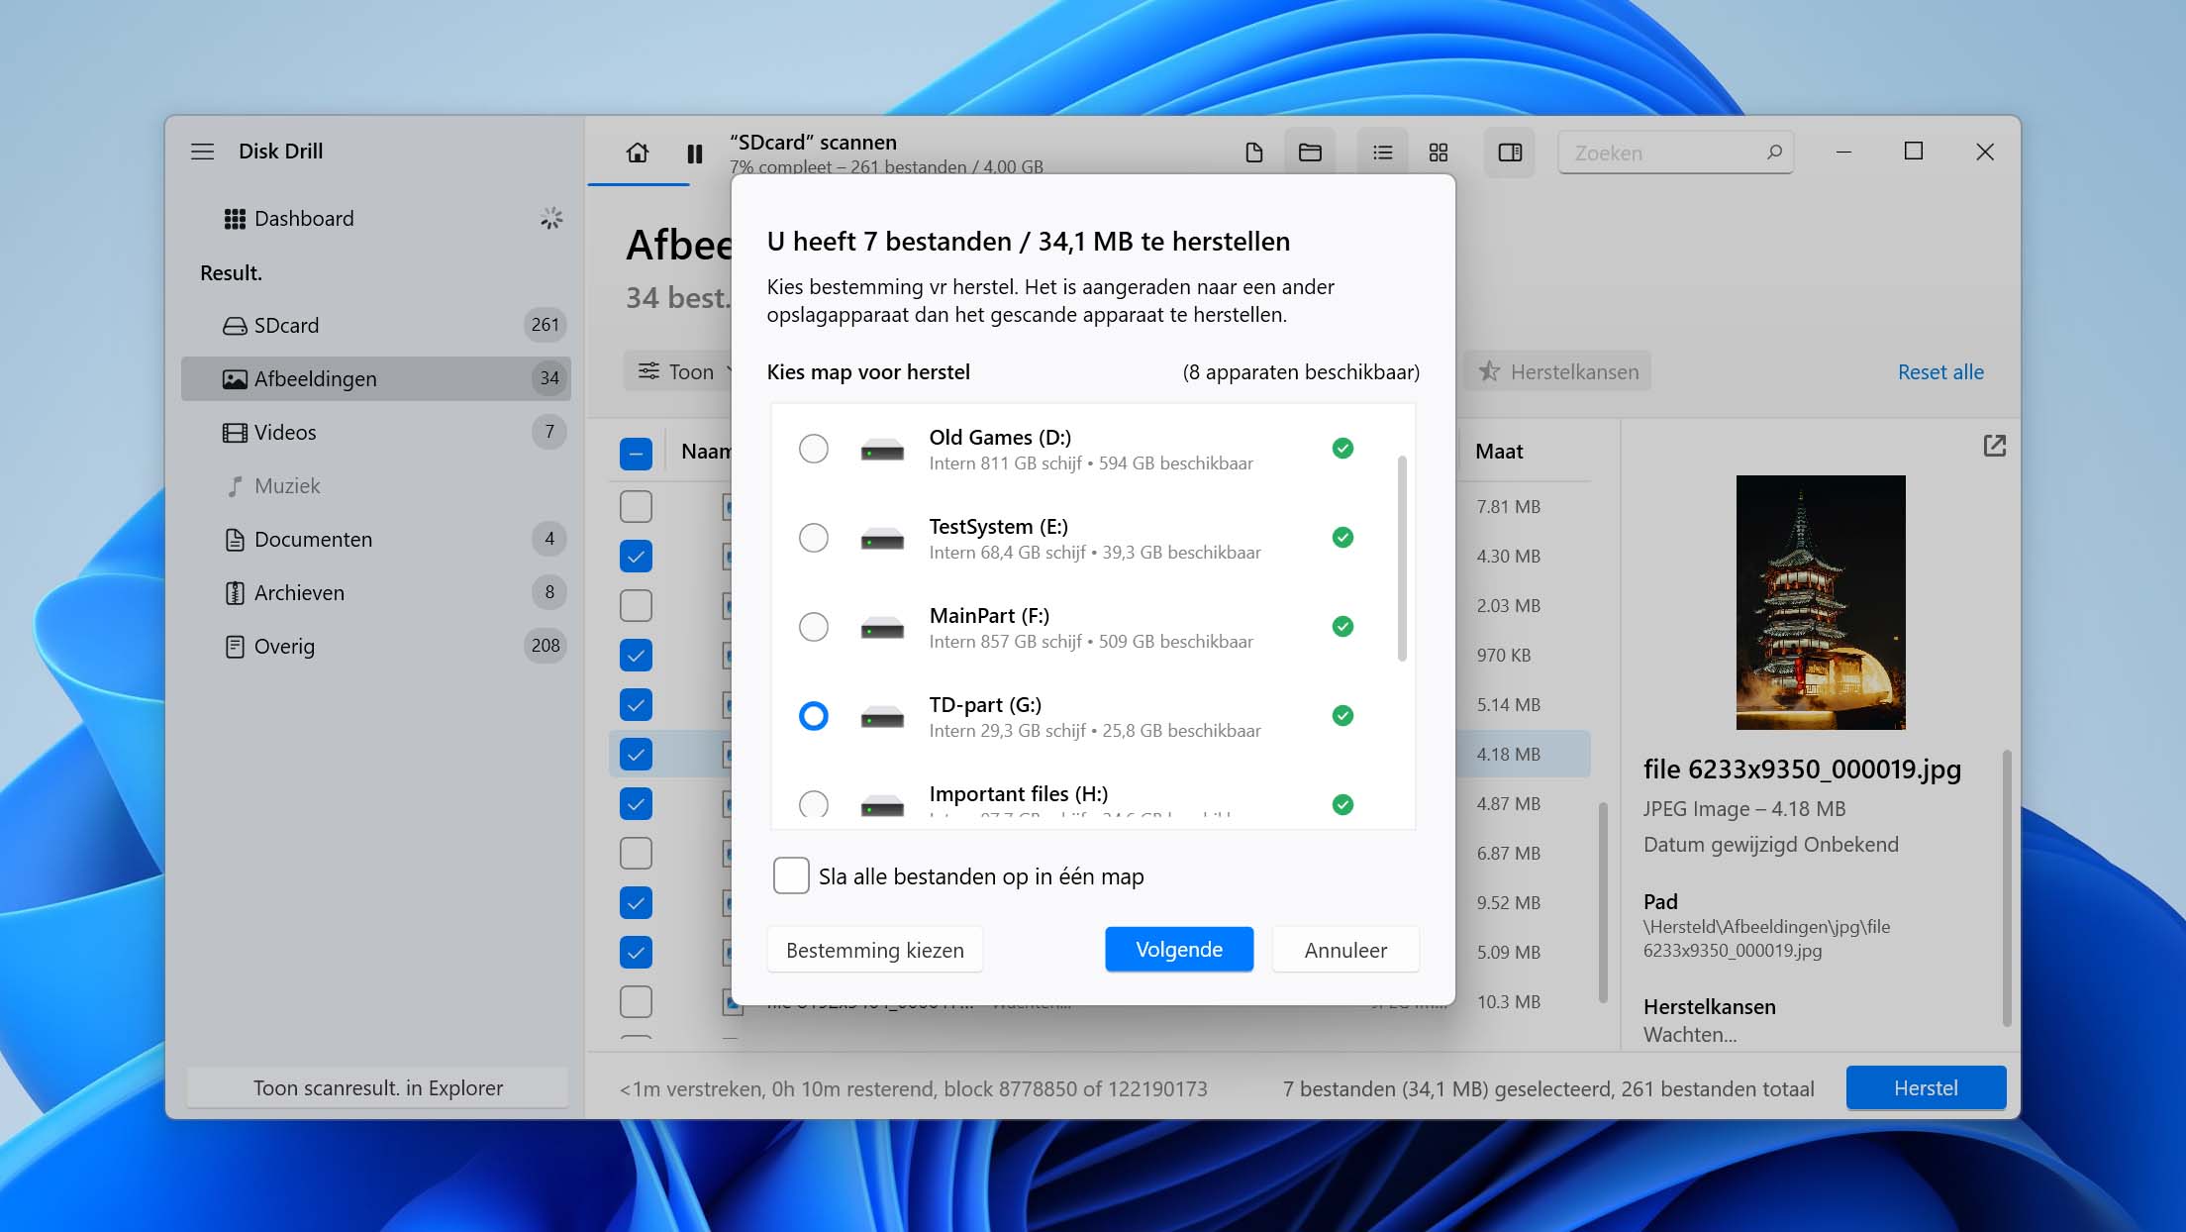
Task: Click the file list vertical scrollbar
Action: click(x=1603, y=902)
